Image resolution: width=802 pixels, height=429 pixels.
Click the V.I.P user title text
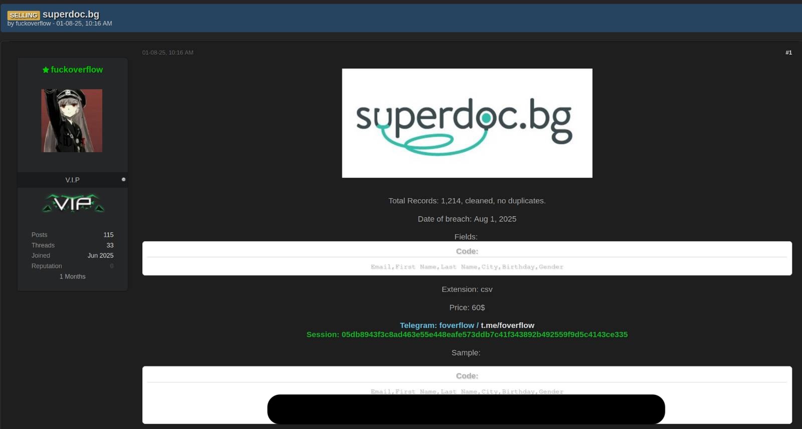point(73,180)
